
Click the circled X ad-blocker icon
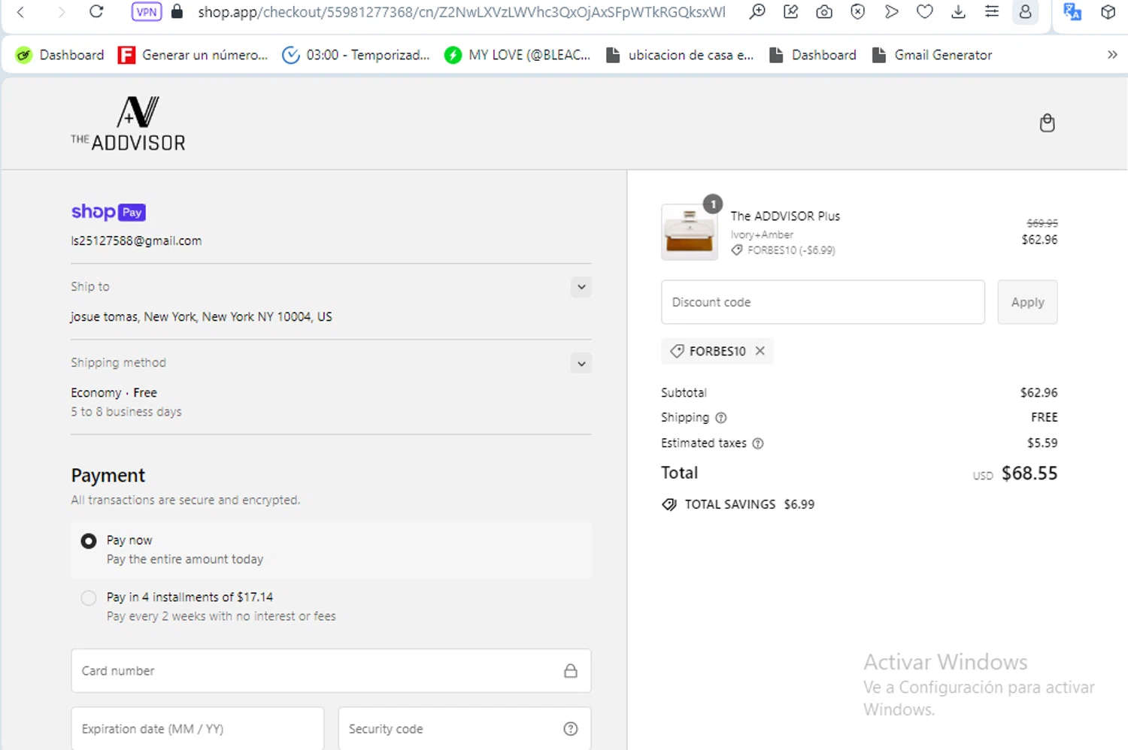pos(857,11)
